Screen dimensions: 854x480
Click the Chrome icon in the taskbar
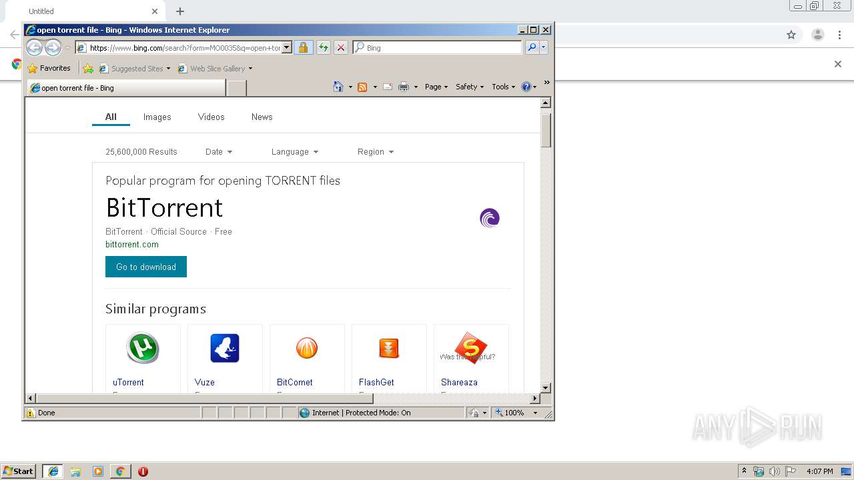[x=120, y=471]
